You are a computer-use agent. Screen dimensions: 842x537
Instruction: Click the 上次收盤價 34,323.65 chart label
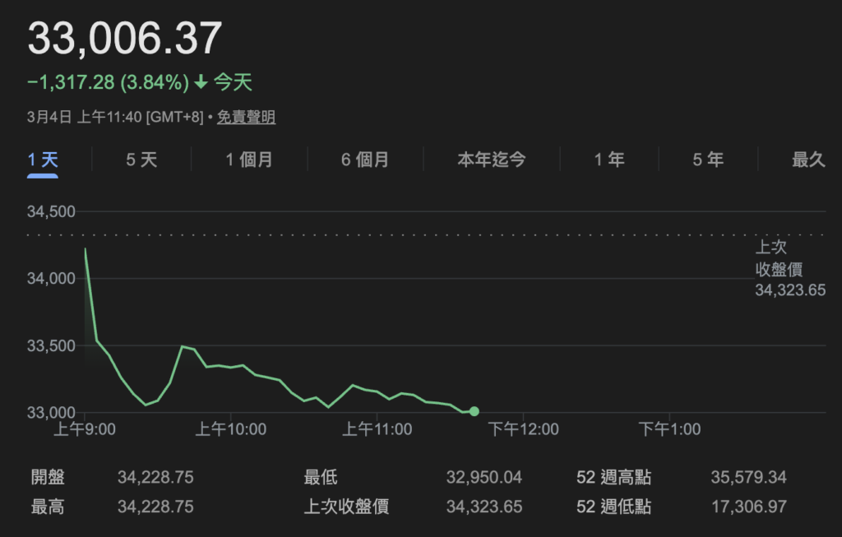pos(789,269)
